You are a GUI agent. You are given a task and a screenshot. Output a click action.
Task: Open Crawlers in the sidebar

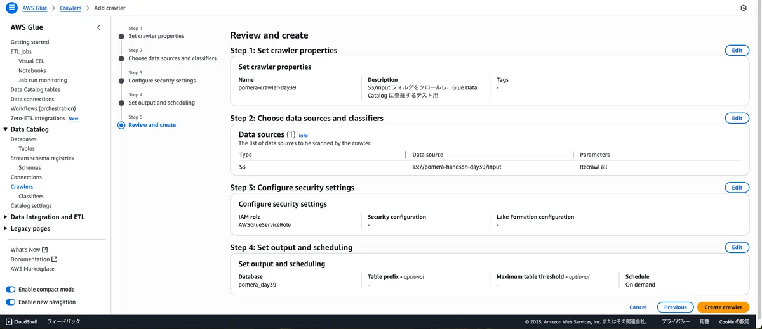pyautogui.click(x=22, y=187)
